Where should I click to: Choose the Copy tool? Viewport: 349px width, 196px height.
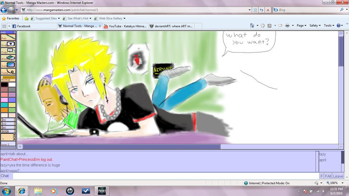tap(8, 51)
